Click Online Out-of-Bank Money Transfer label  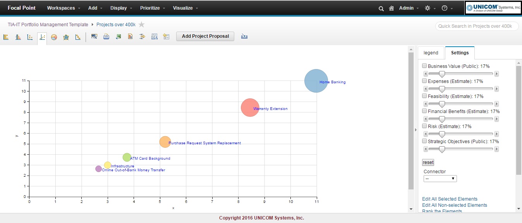point(134,170)
